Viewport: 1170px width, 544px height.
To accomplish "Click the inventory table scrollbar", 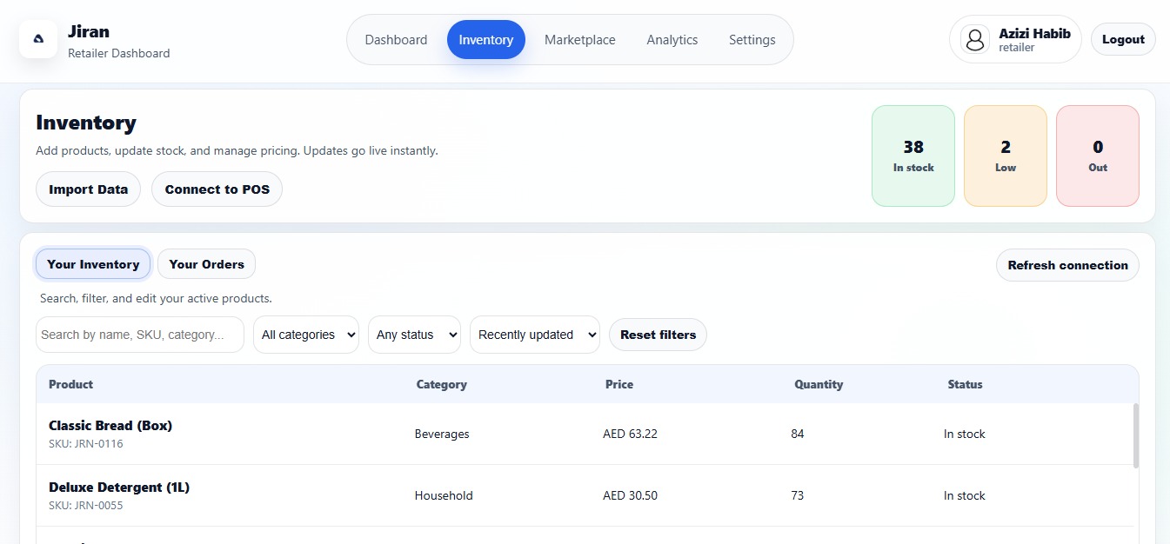I will pyautogui.click(x=1135, y=435).
